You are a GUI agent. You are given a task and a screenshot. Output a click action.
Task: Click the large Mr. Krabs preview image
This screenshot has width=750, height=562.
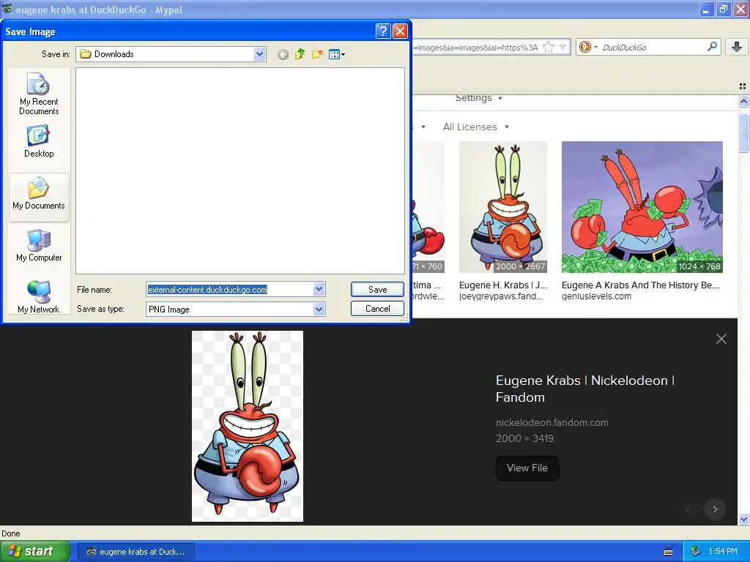pos(248,427)
